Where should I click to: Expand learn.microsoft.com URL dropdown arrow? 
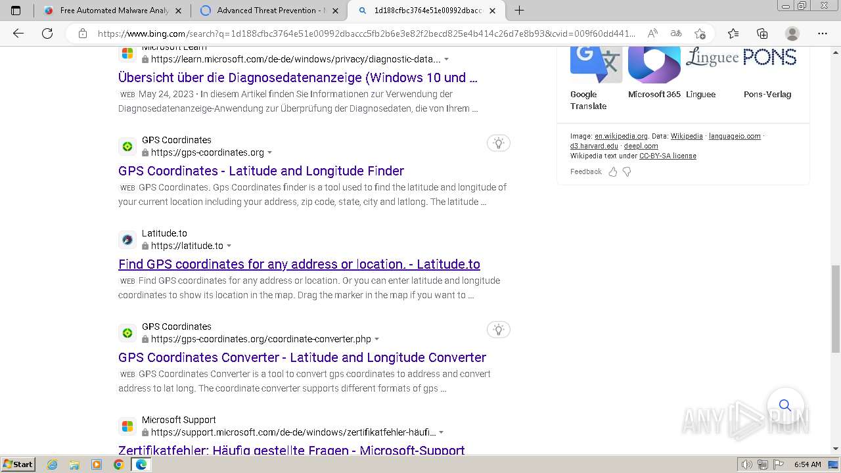[447, 59]
